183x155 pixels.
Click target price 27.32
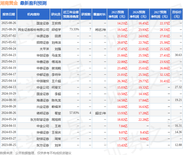click(x=178, y=87)
